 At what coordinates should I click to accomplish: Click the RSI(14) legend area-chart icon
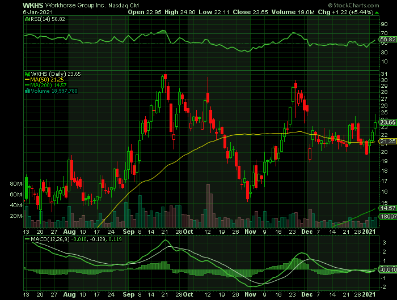[x=27, y=19]
